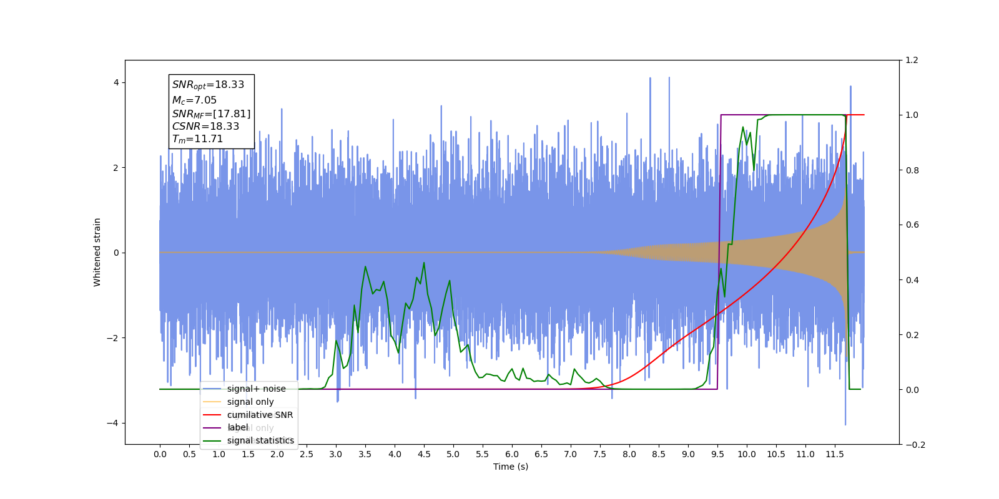Click the x-axis tick label 9.5
The height and width of the screenshot is (499, 999).
point(717,454)
